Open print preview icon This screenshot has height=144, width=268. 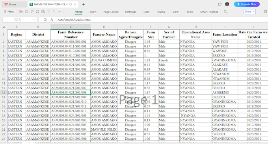(43, 11)
